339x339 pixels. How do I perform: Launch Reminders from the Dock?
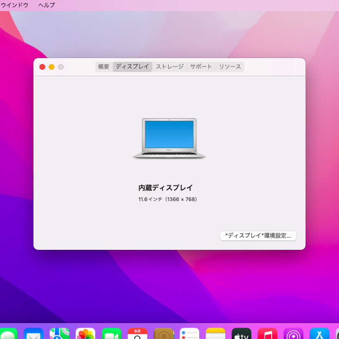(x=189, y=333)
